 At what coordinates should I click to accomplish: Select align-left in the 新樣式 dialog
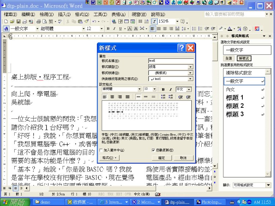point(105,97)
